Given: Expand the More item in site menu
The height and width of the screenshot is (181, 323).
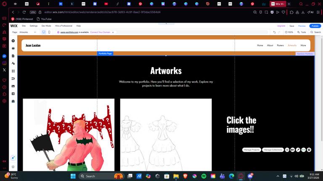Looking at the screenshot, I should click(303, 45).
